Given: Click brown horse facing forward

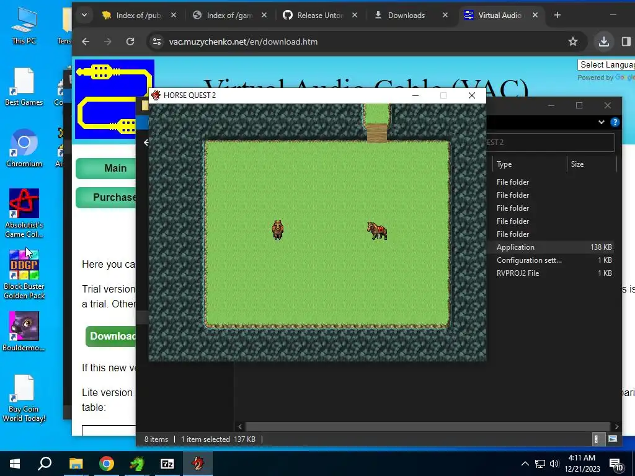Looking at the screenshot, I should 277,229.
